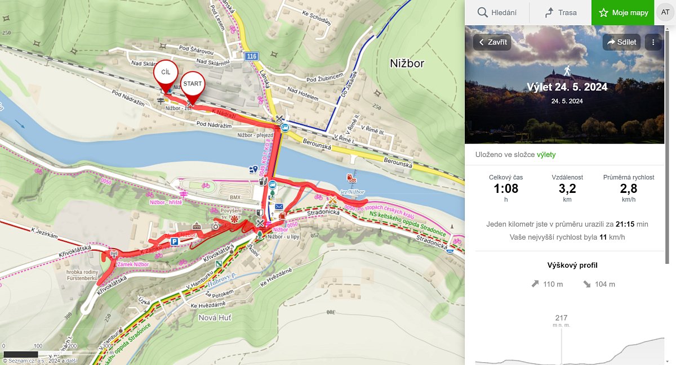Viewport: 676px width, 365px height.
Task: Click the Sdílet share button
Action: 621,42
